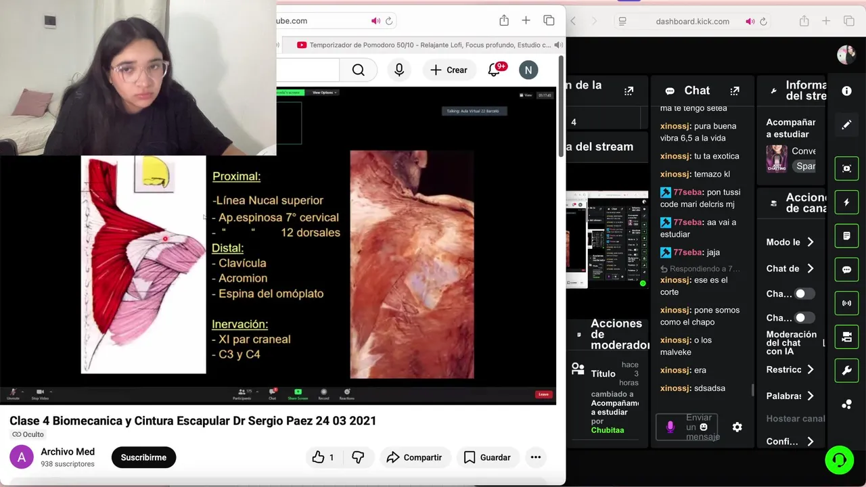Image resolution: width=866 pixels, height=487 pixels.
Task: Open Archivo Med channel avatar
Action: (x=22, y=457)
